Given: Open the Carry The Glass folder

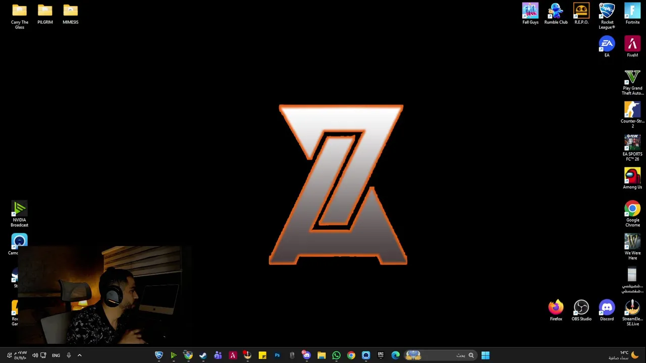Looking at the screenshot, I should tap(19, 17).
